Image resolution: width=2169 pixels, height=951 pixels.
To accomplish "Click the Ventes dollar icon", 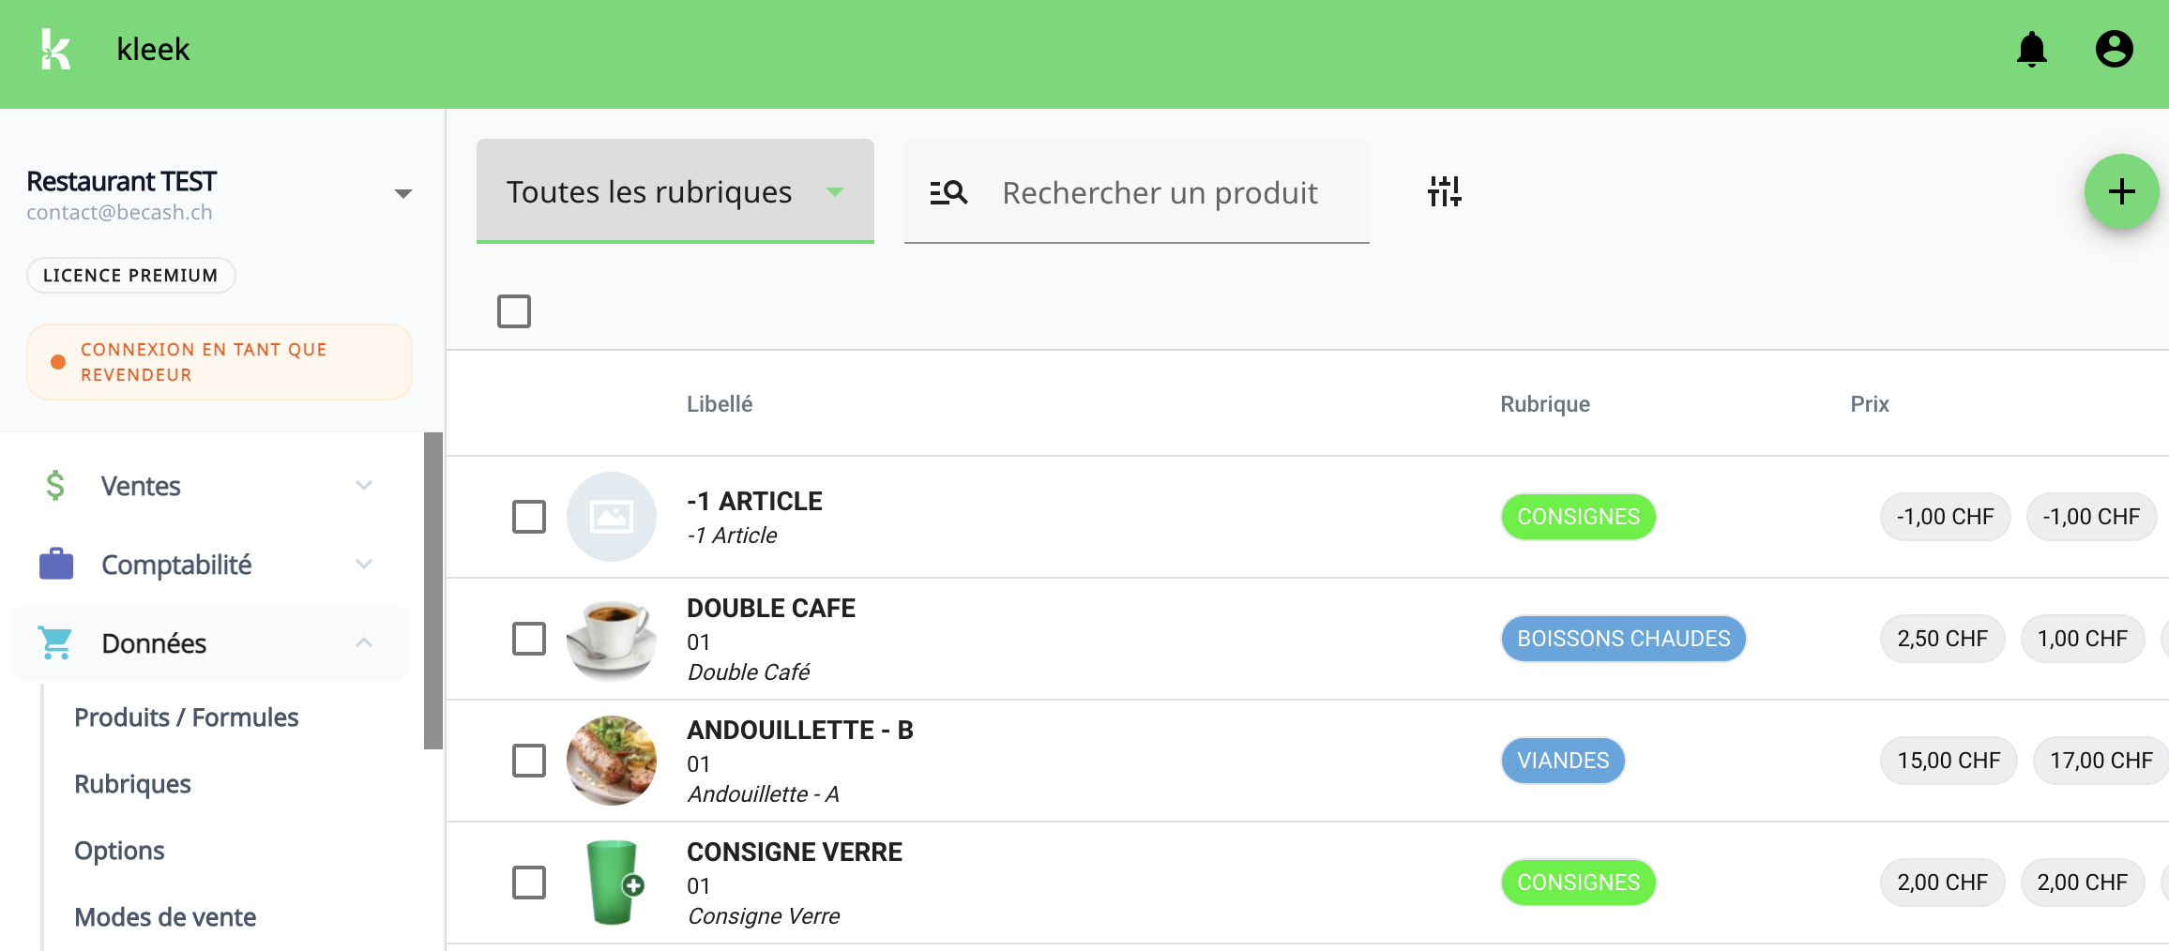I will pos(55,485).
